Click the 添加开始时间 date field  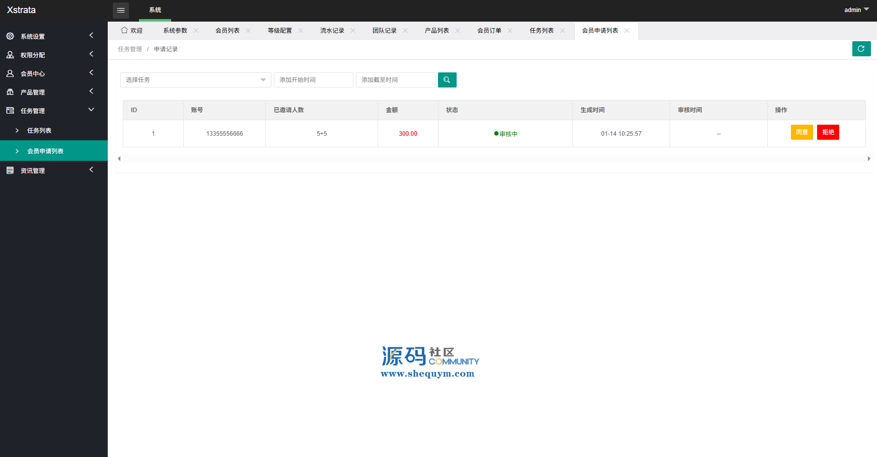pos(313,80)
